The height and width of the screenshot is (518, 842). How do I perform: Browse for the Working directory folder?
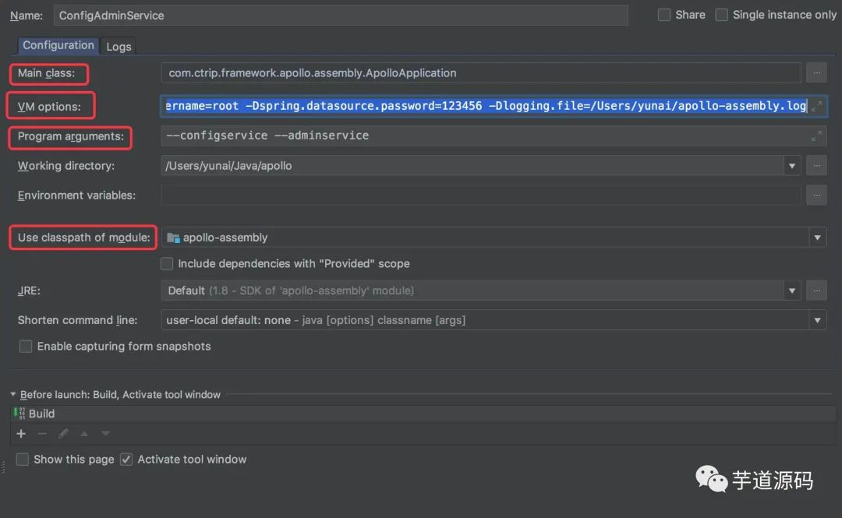(x=816, y=166)
